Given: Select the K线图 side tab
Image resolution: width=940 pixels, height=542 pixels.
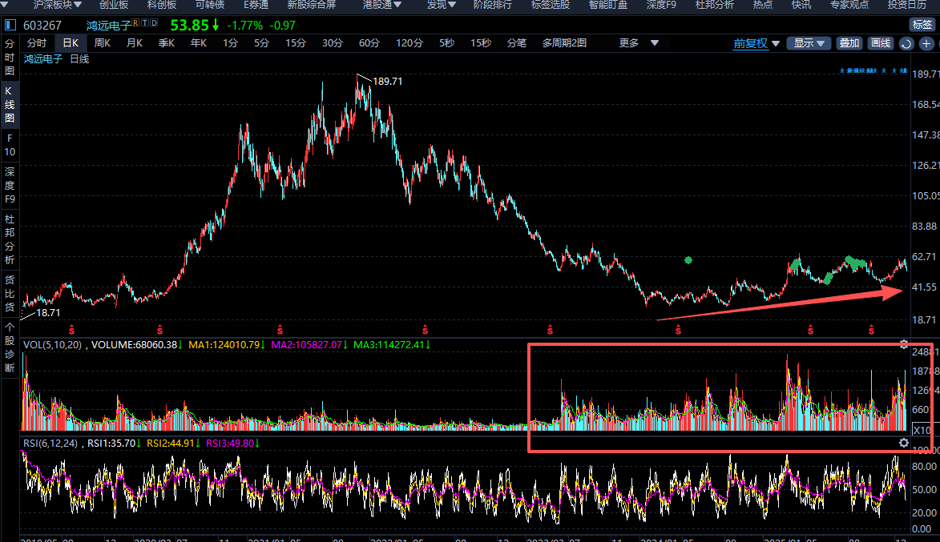Looking at the screenshot, I should coord(10,104).
